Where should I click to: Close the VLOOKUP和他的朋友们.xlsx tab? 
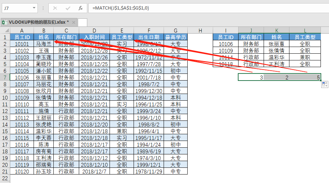pos(74,22)
